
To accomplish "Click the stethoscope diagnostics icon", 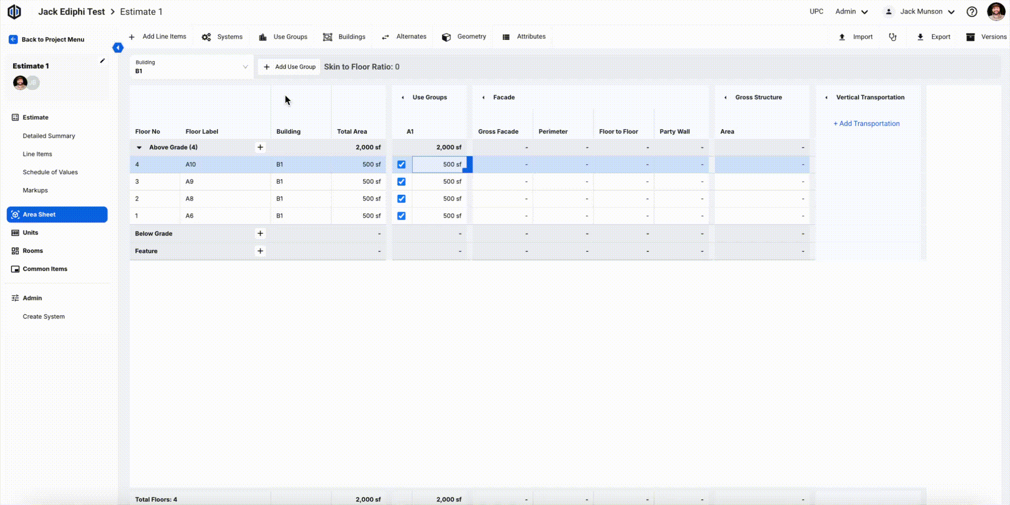I will tap(893, 37).
